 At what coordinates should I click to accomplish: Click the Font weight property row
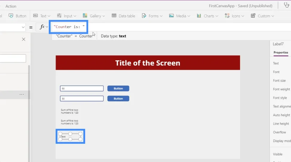tap(280, 89)
